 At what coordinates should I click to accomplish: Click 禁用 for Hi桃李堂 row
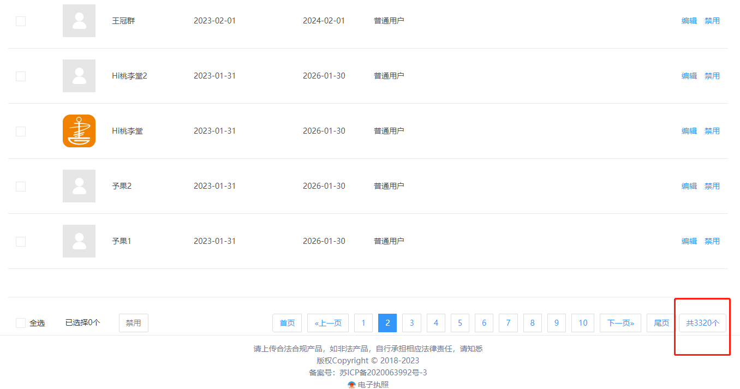(x=712, y=131)
